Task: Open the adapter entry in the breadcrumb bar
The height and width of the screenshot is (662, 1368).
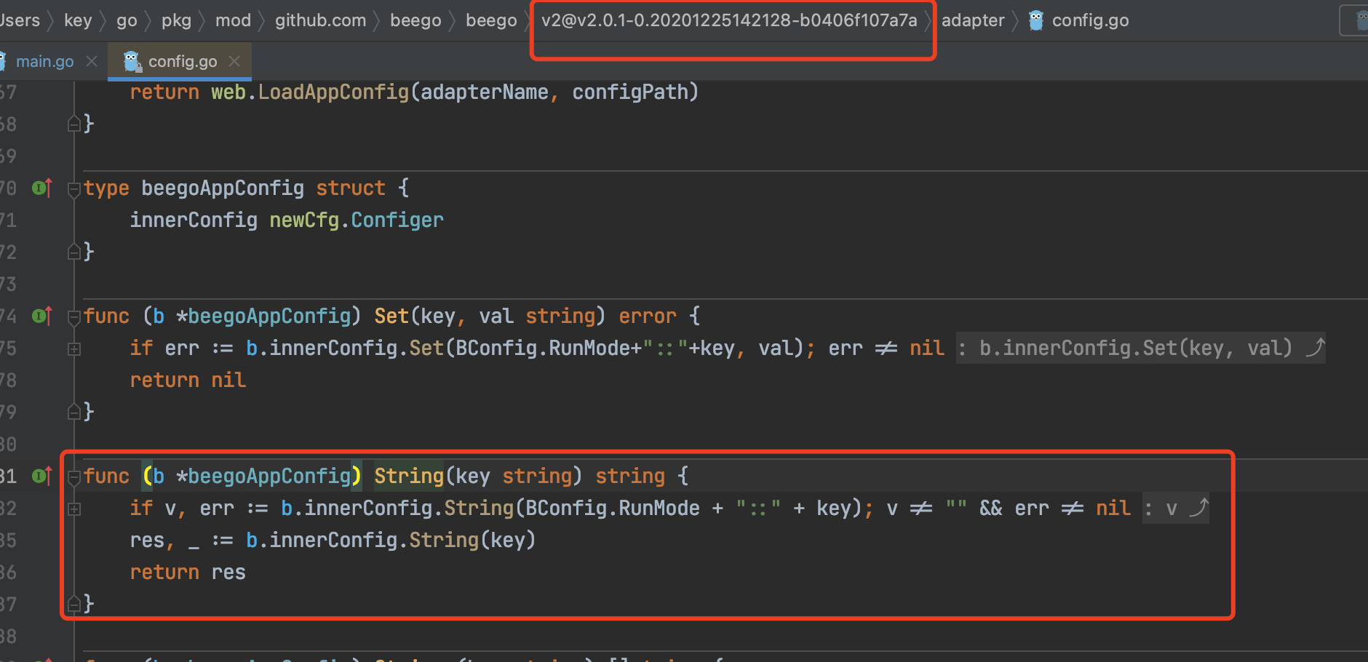Action: [x=973, y=20]
